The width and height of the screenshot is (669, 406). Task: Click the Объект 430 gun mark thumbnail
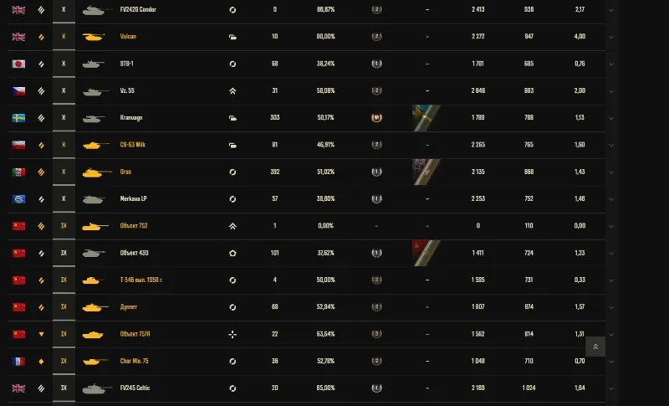click(x=426, y=253)
